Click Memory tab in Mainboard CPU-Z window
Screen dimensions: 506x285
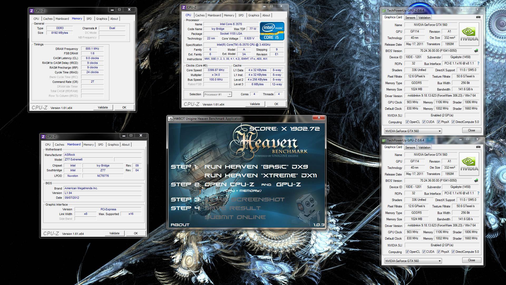tap(89, 145)
